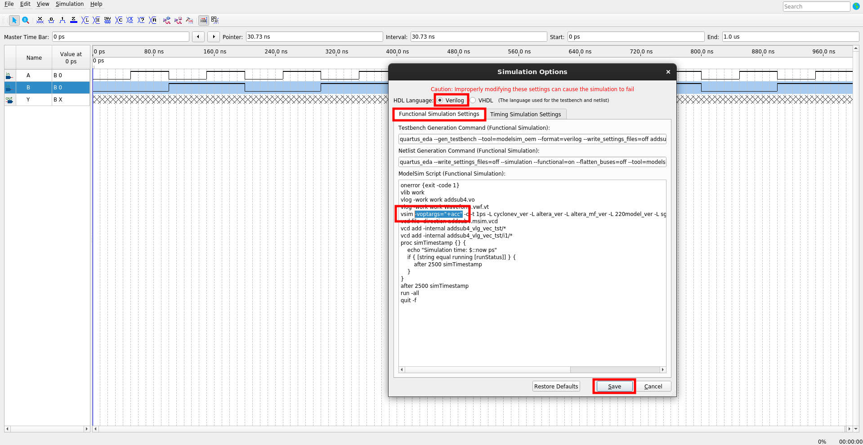
Task: Force low (0) value on signal
Action: tap(51, 20)
